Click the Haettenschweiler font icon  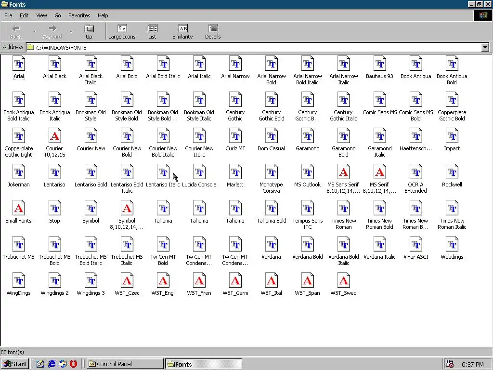tap(415, 136)
